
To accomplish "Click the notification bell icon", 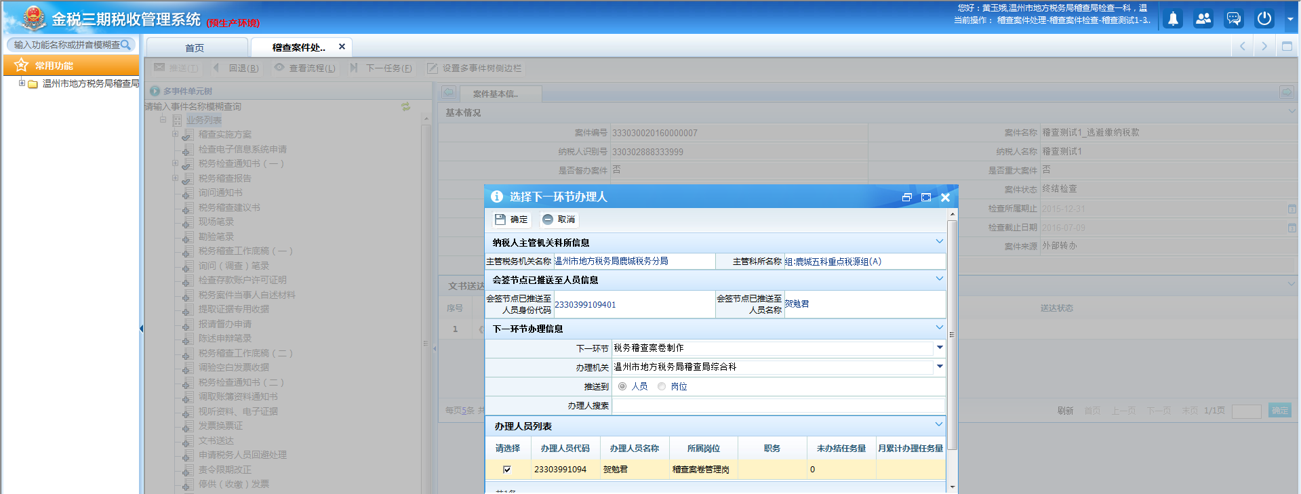I will point(1173,19).
